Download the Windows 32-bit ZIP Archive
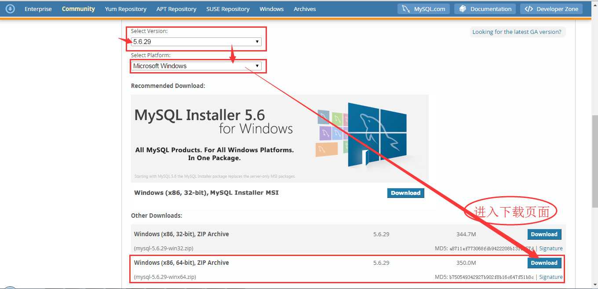The image size is (598, 289). (544, 234)
